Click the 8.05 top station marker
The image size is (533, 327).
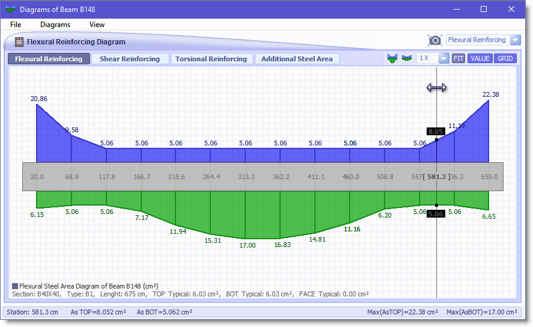436,131
